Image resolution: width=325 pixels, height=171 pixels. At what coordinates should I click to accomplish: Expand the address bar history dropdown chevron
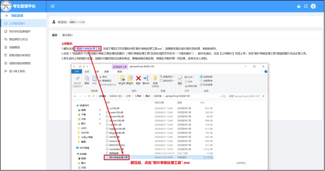[221, 96]
